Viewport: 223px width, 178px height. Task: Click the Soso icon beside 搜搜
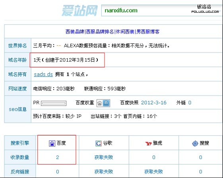(195, 143)
